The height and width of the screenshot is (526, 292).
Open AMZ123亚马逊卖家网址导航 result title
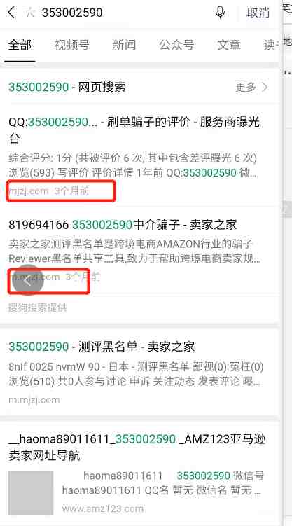coord(137,447)
